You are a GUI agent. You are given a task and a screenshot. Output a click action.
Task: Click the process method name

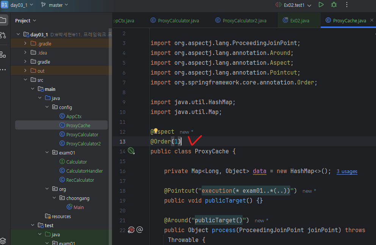(x=224, y=230)
